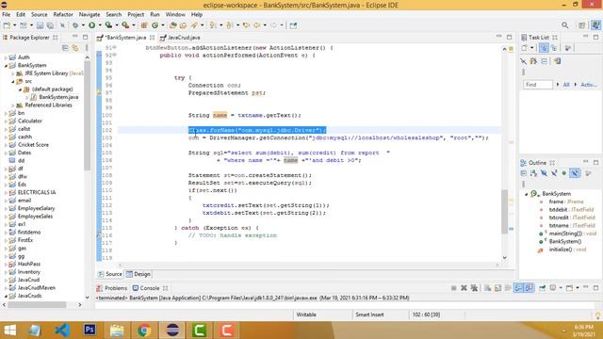Click the External Tools run icon
The height and width of the screenshot is (339, 603).
point(125,25)
